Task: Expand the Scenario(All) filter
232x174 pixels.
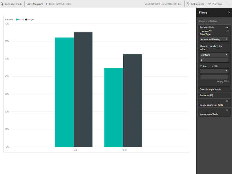Action: 214,95
